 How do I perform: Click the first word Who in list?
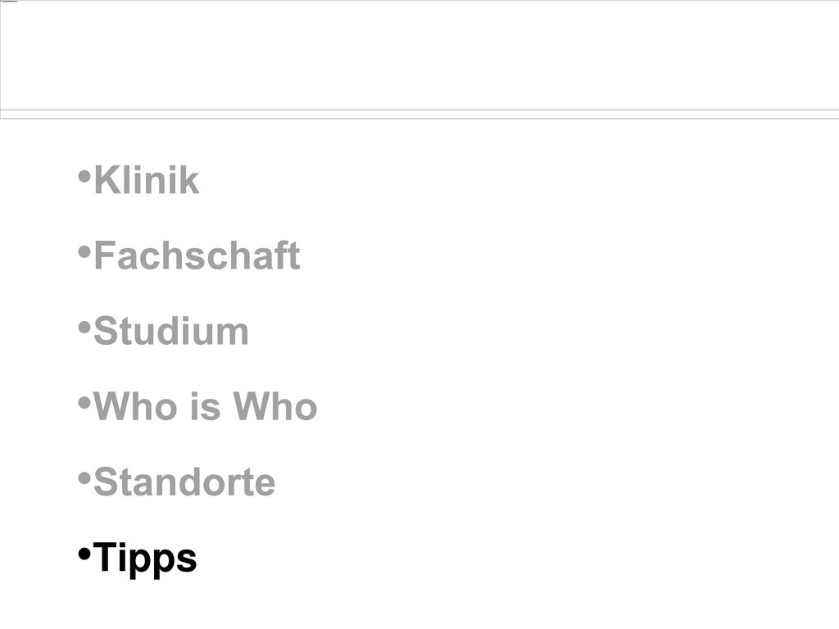135,406
